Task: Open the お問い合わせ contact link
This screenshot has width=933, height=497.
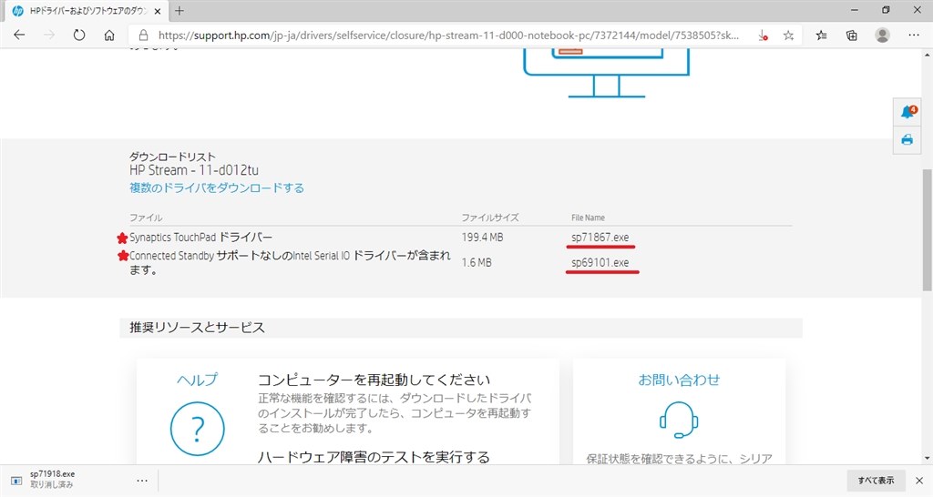Action: tap(679, 380)
